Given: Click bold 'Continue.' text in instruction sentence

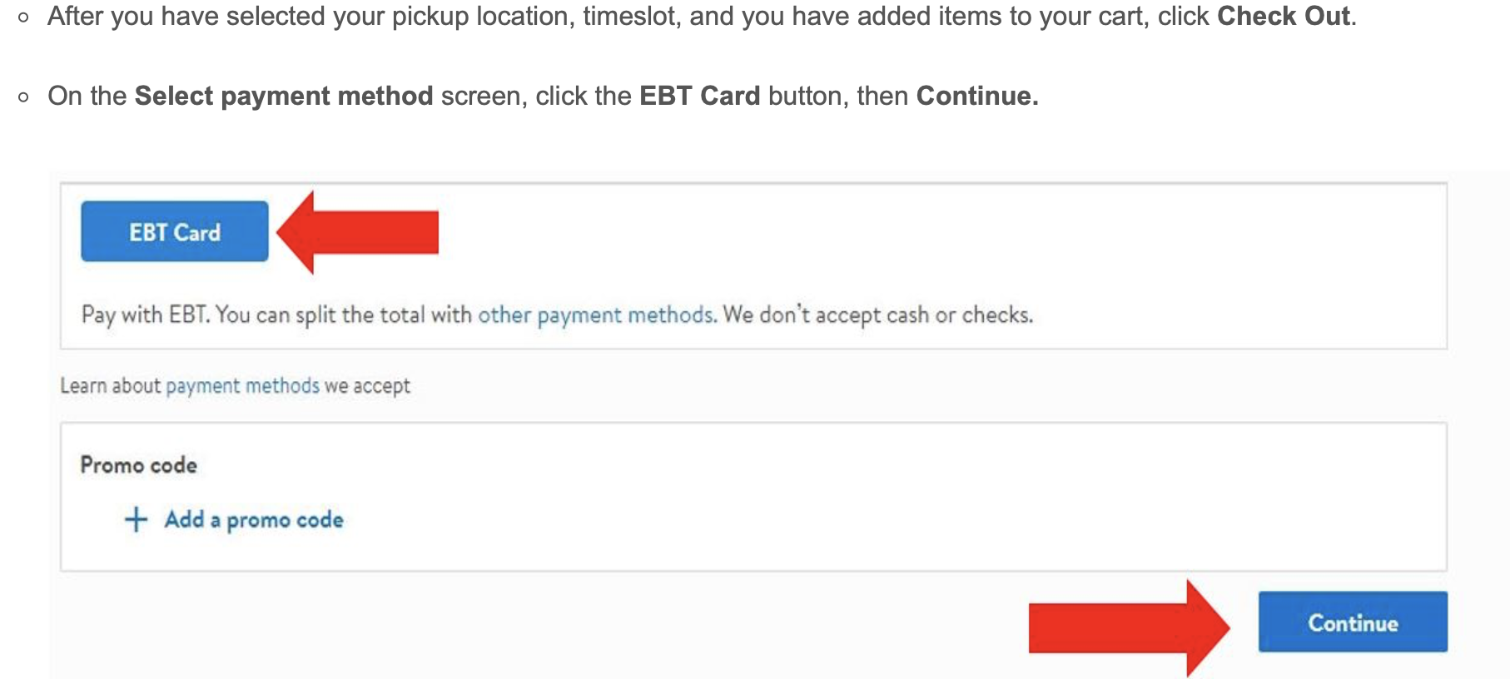Looking at the screenshot, I should pyautogui.click(x=976, y=97).
